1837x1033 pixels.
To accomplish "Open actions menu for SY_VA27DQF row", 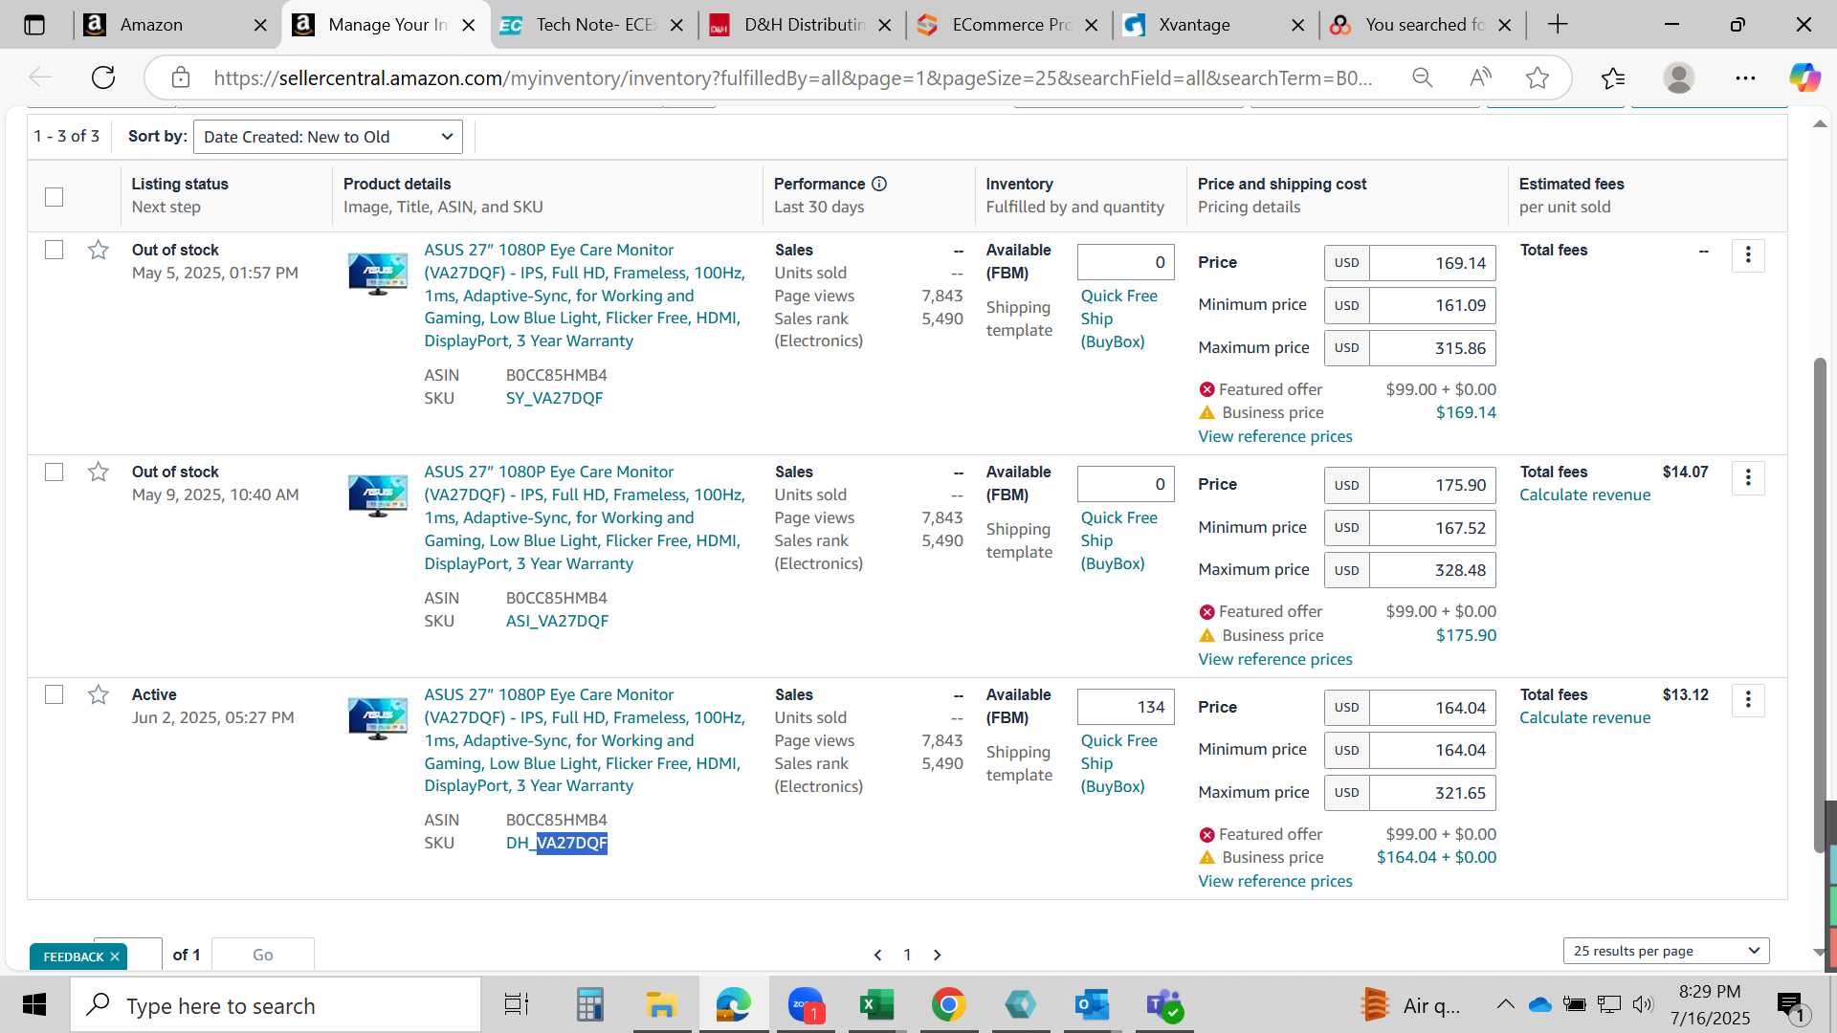I will (1748, 255).
